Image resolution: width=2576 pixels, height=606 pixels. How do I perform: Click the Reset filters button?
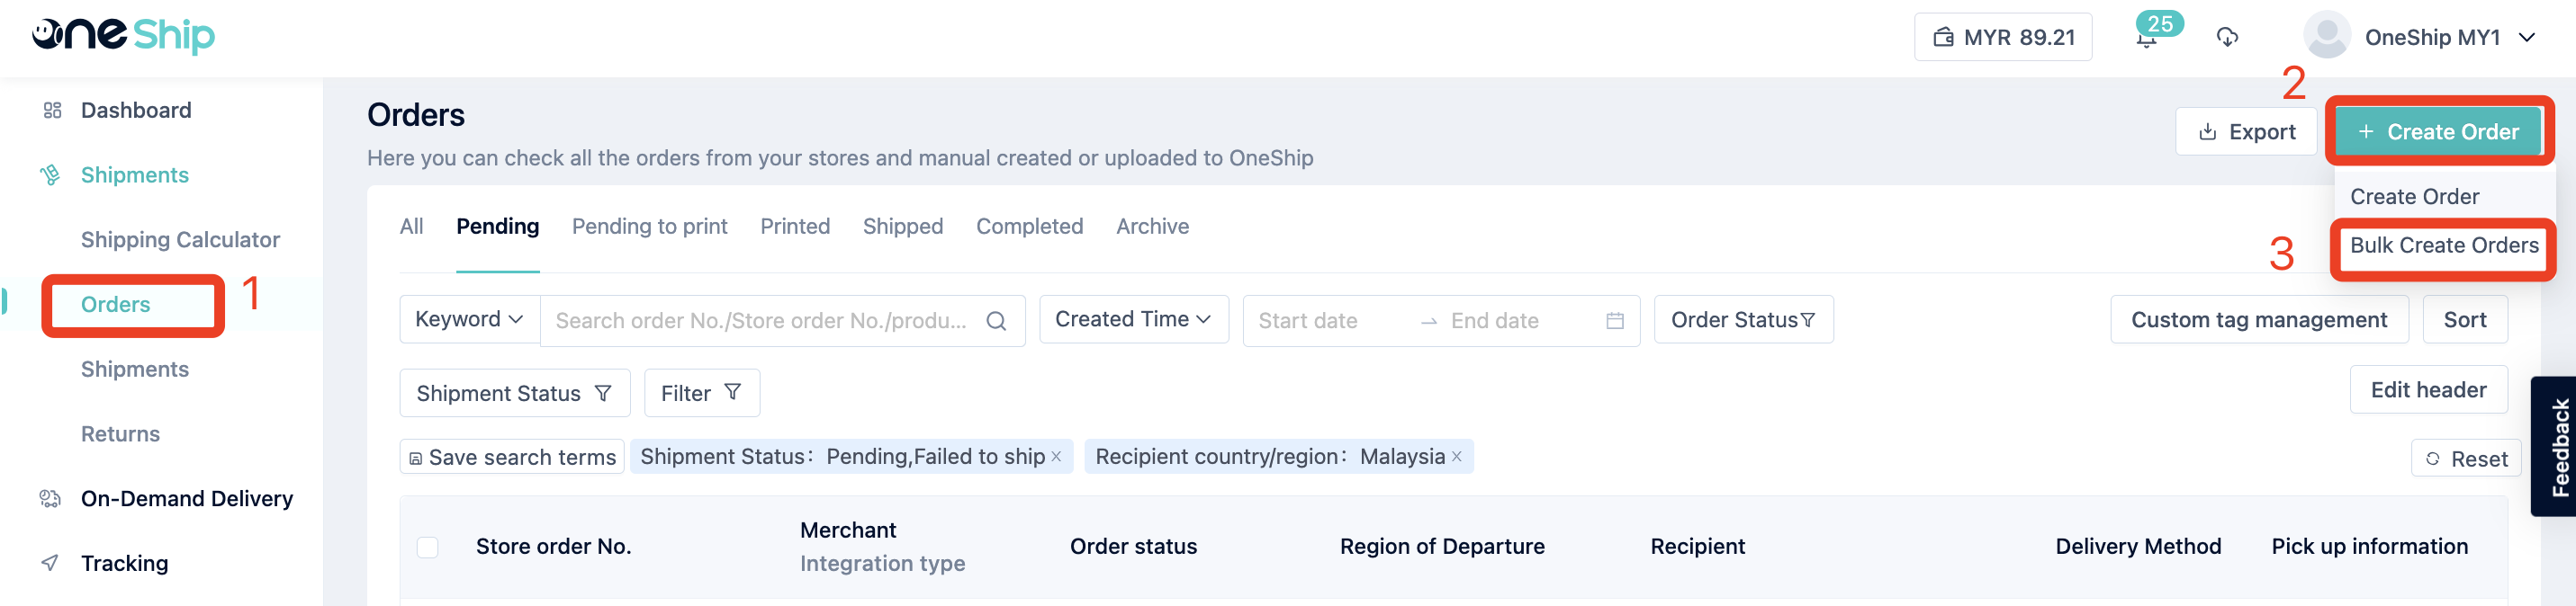point(2466,459)
